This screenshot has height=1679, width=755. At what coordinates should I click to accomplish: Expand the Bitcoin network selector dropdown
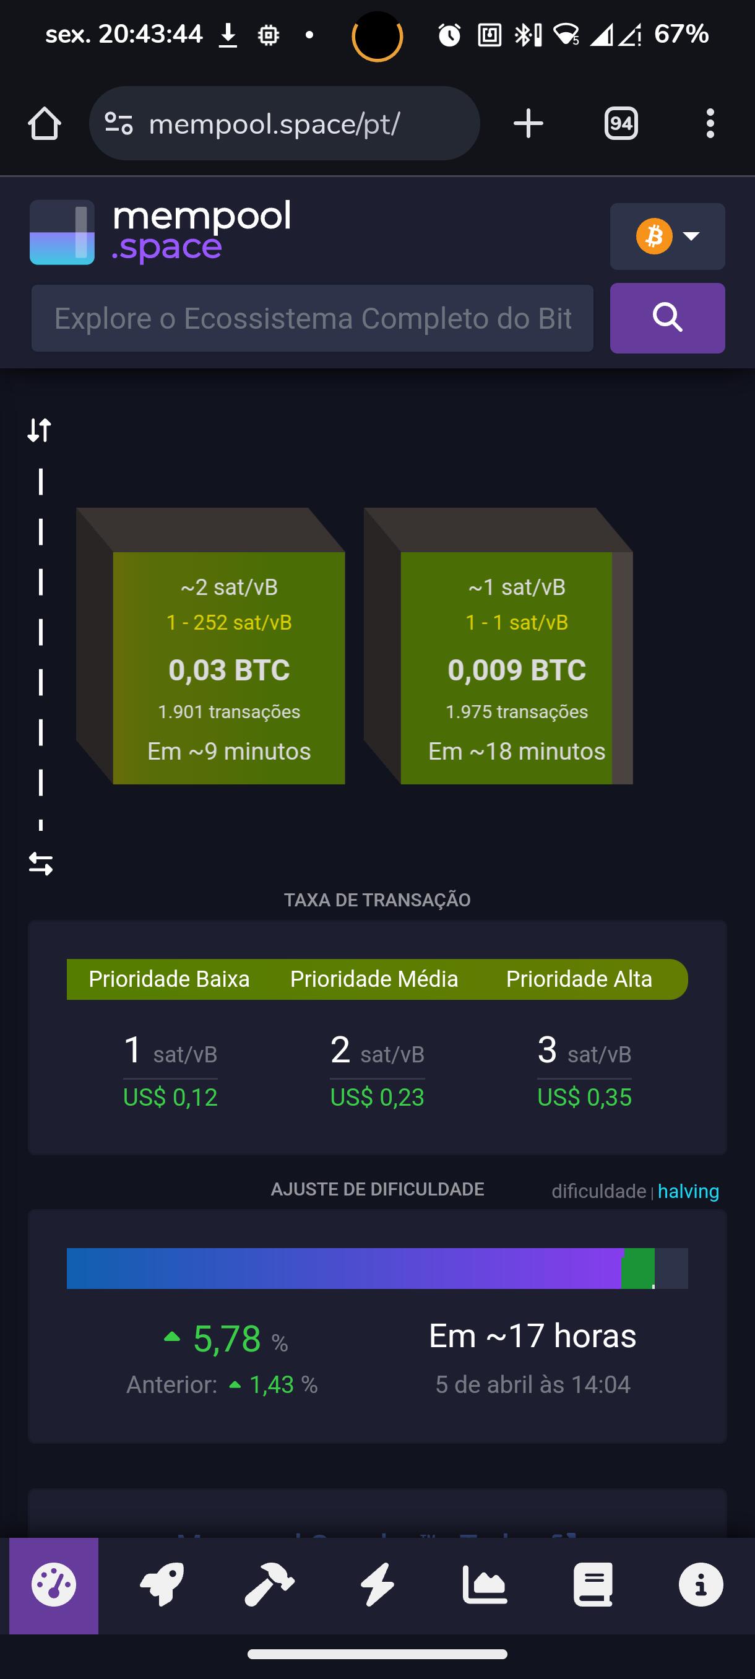point(667,236)
